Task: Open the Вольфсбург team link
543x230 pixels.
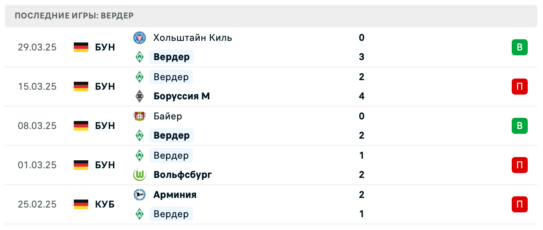Action: click(182, 175)
